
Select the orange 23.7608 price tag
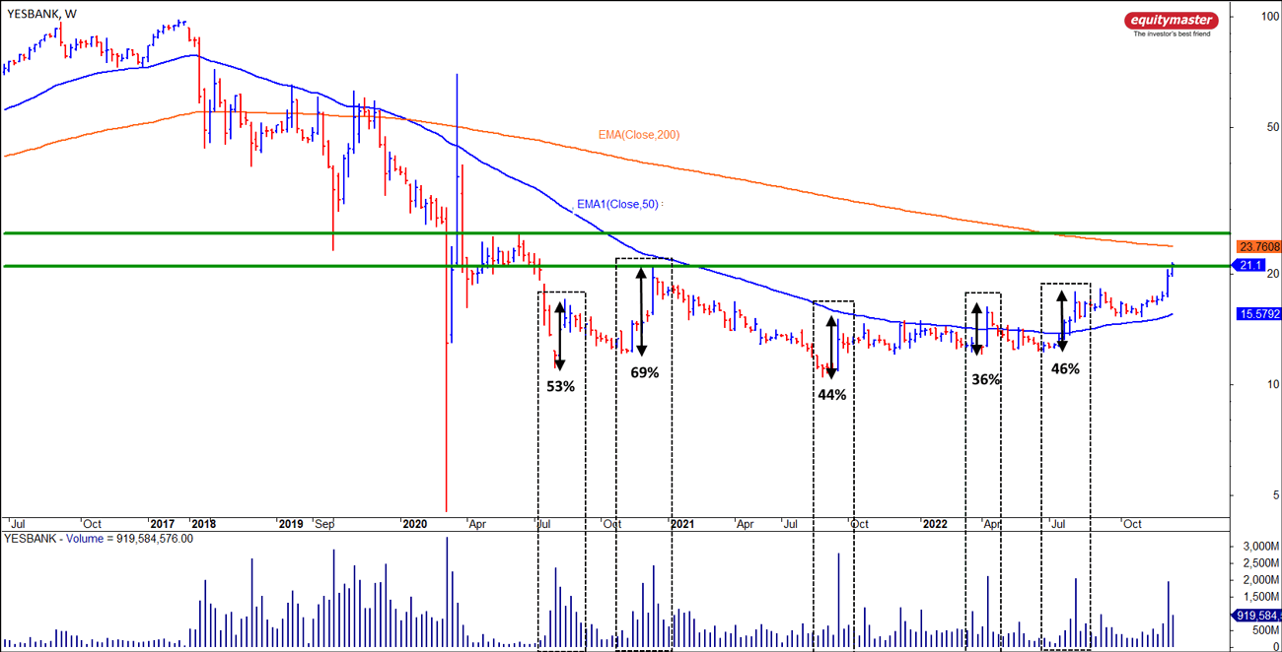[1257, 246]
